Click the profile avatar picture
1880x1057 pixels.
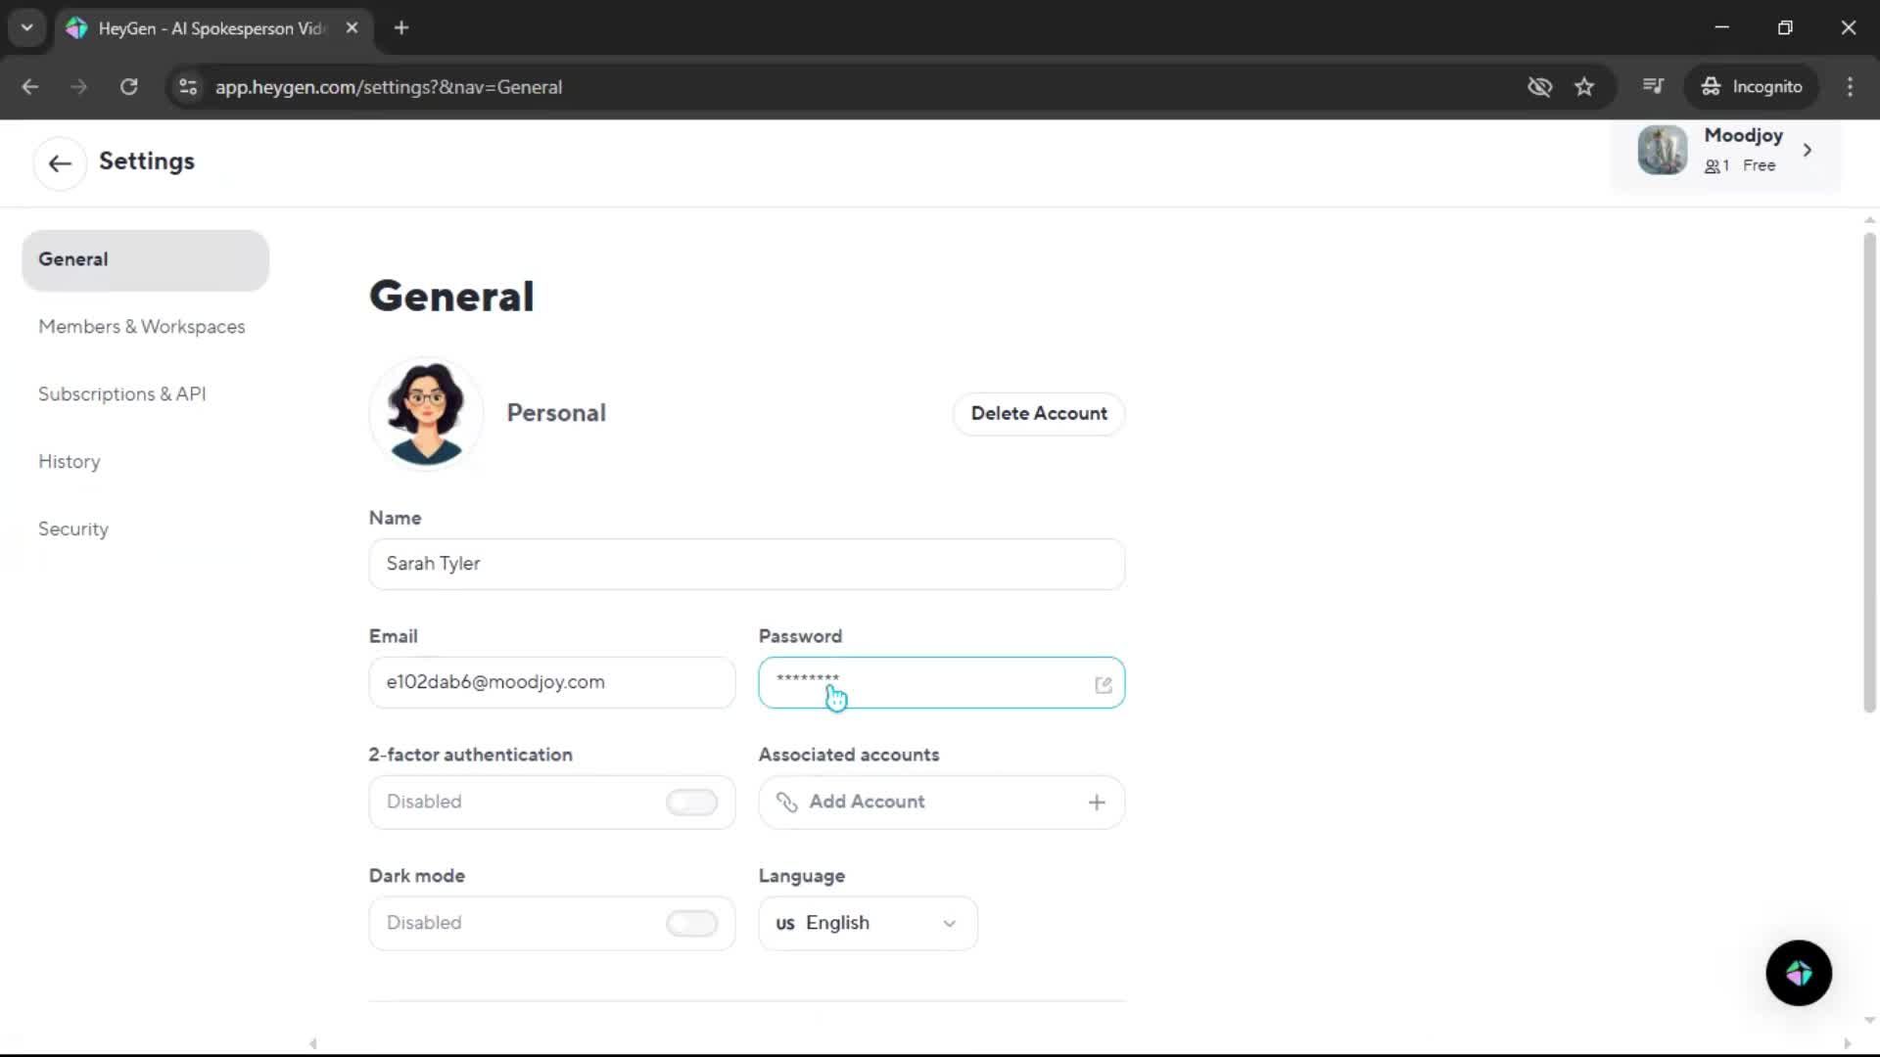pyautogui.click(x=426, y=413)
